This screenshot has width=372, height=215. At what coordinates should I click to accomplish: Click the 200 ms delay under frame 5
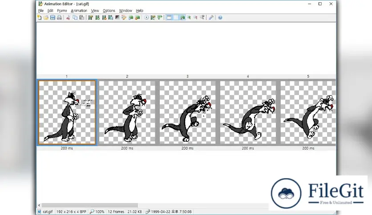pos(308,148)
